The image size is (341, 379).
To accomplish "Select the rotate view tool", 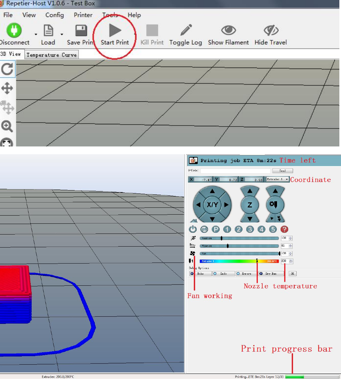I will pos(7,69).
